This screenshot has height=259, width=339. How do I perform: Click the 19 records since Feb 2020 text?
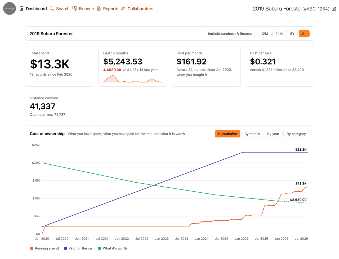[51, 74]
